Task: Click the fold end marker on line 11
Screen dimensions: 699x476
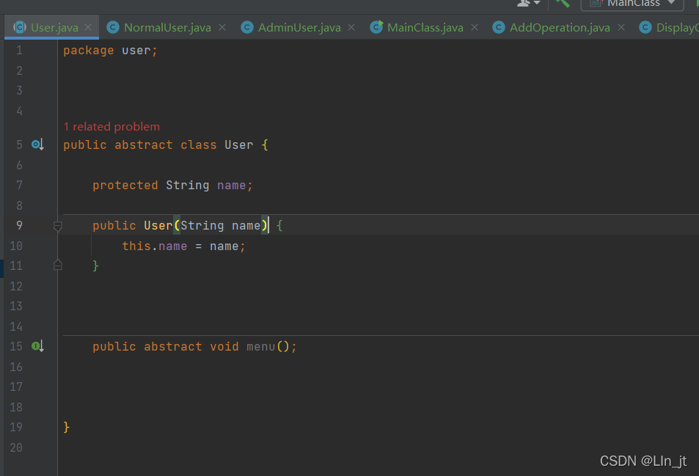Action: [57, 266]
